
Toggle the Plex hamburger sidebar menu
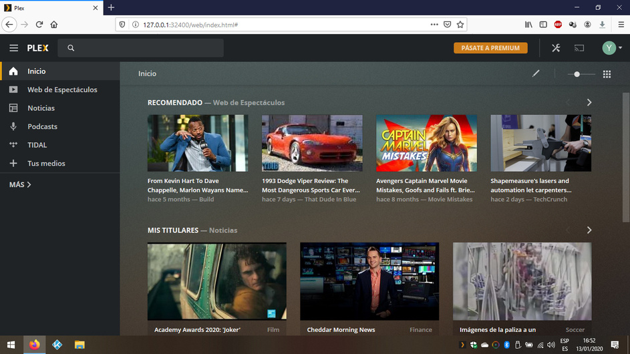(x=13, y=48)
